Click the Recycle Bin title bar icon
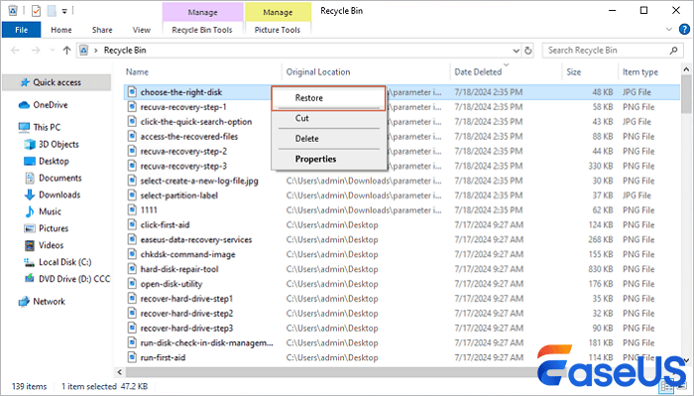This screenshot has height=396, width=694. click(13, 11)
